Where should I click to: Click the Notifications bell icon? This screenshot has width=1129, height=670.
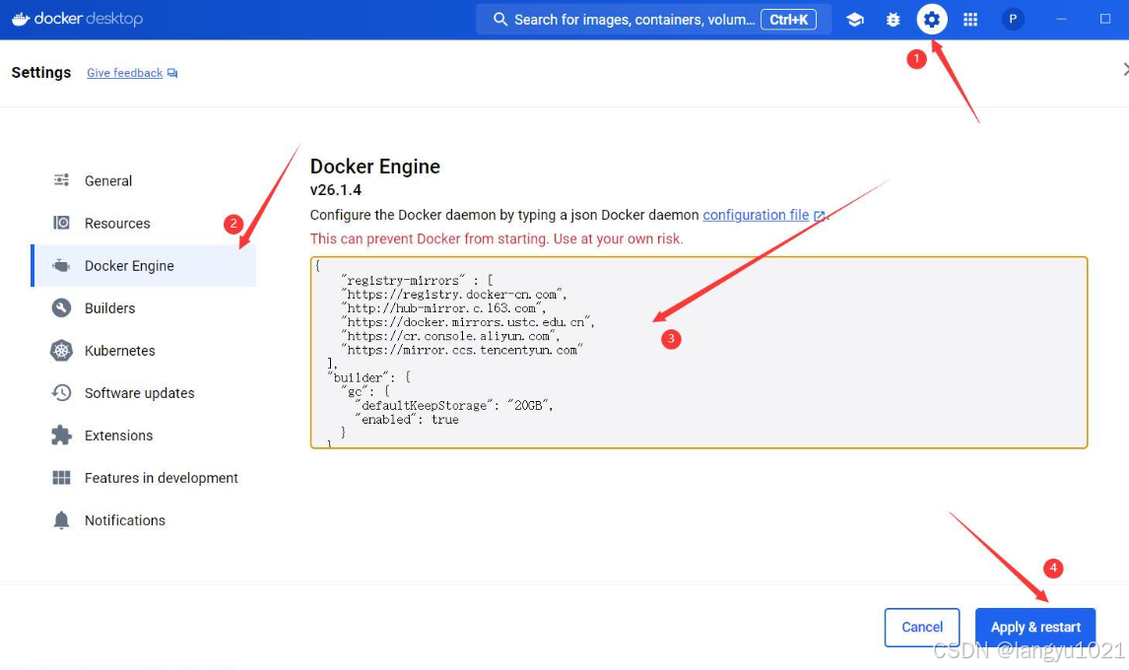(61, 520)
